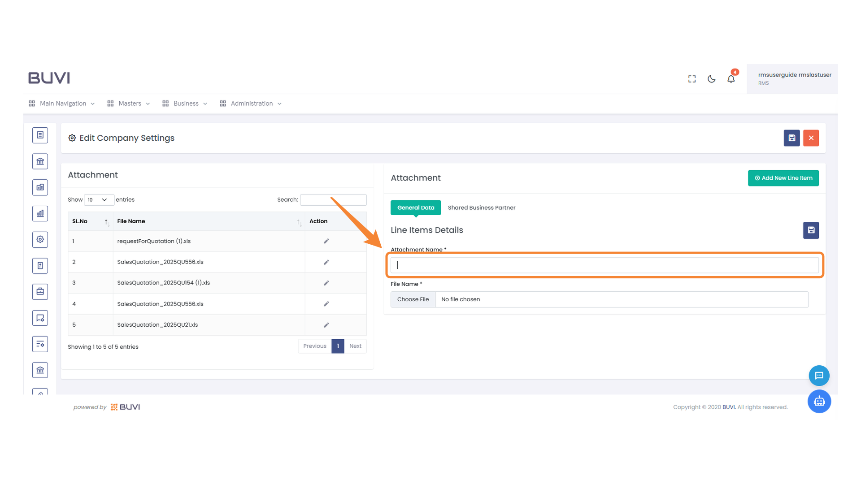Open the notifications bell with badge 4
The height and width of the screenshot is (484, 861).
coord(731,79)
